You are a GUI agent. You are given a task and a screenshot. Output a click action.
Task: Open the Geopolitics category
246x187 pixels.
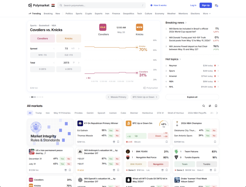pos(128,14)
